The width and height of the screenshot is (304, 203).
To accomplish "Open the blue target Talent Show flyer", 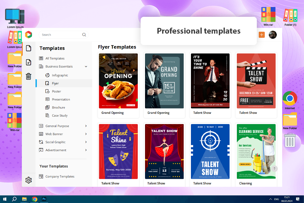I will (210, 151).
